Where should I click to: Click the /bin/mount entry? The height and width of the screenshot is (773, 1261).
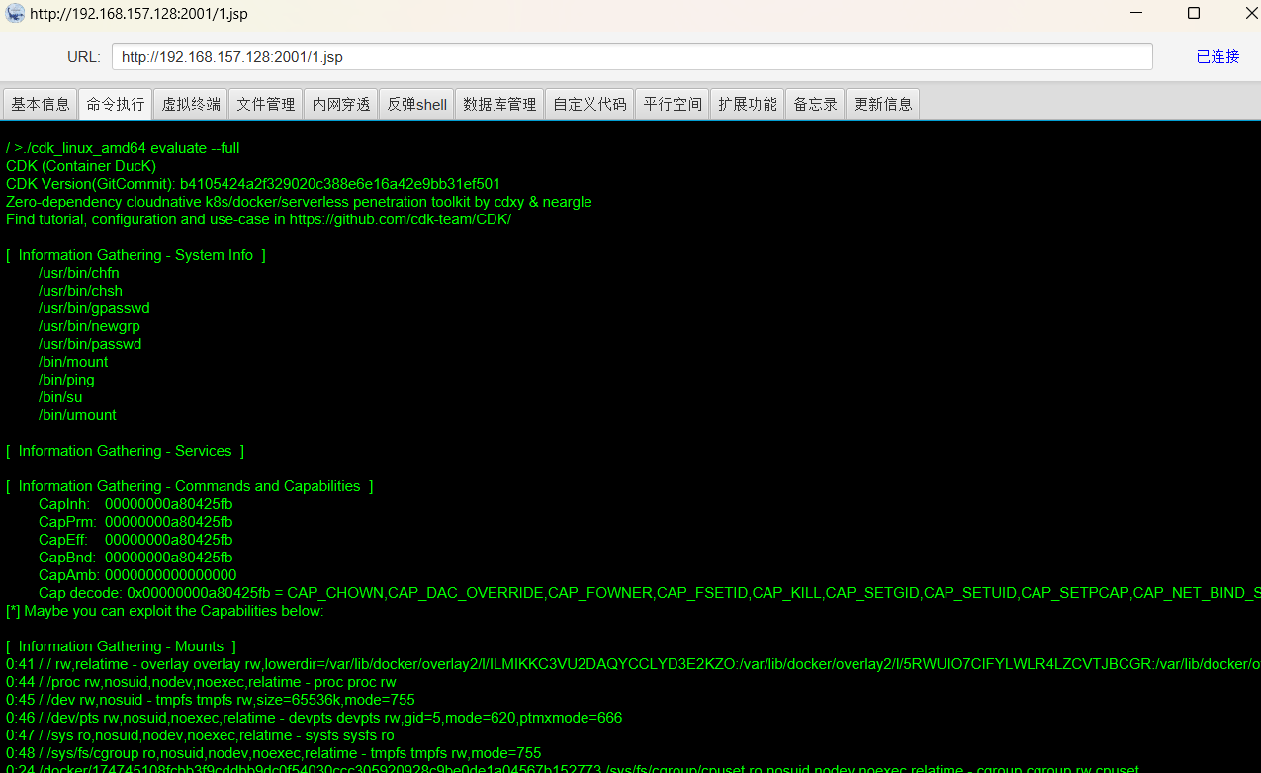point(73,362)
